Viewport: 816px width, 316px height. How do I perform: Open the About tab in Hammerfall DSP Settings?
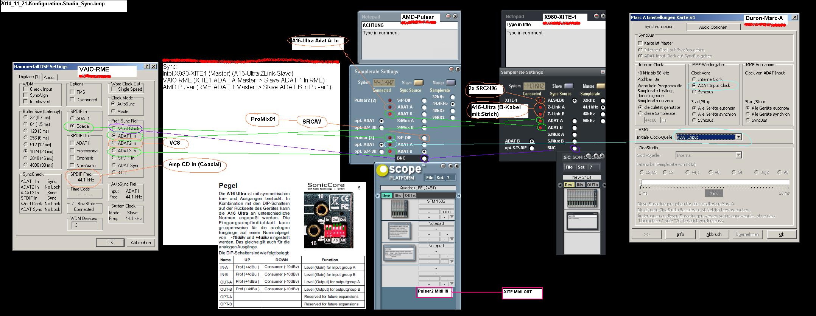coord(50,77)
